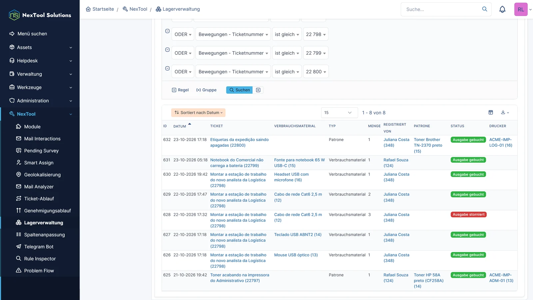The width and height of the screenshot is (533, 300).
Task: Add a new Regel to the search
Action: pyautogui.click(x=180, y=90)
